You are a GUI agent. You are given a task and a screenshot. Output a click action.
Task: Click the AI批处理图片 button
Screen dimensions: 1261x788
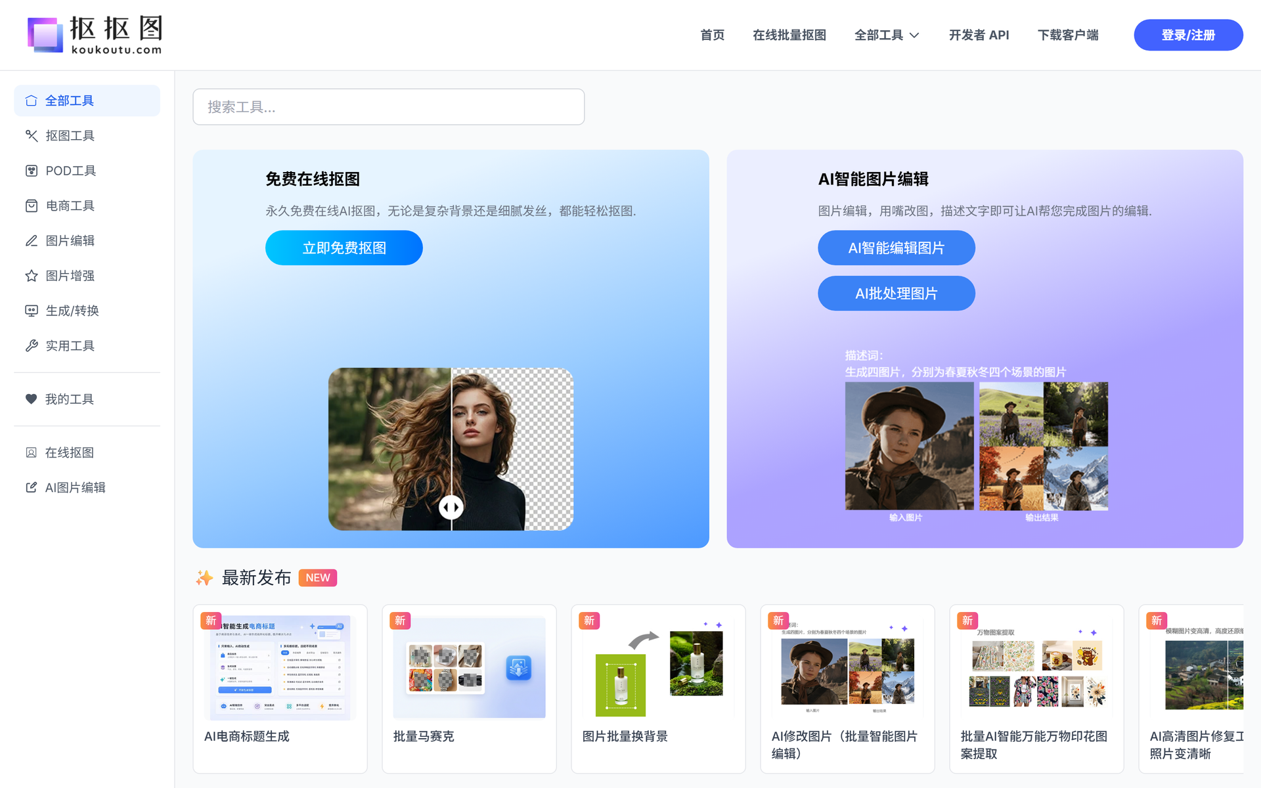(896, 294)
